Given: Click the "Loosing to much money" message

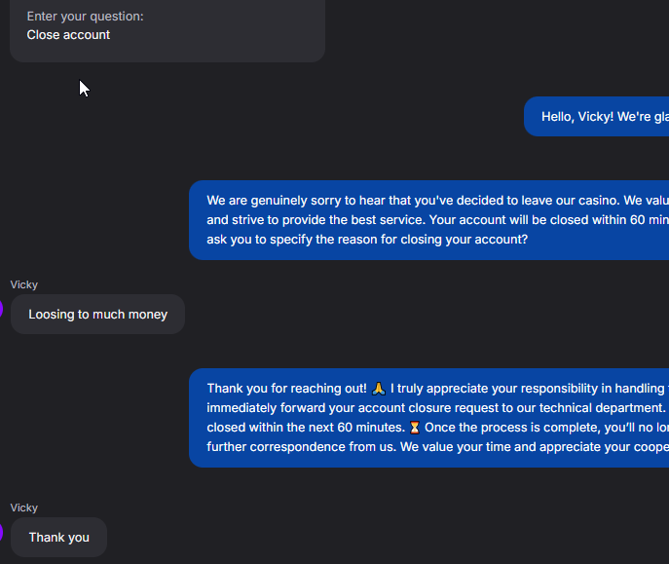Looking at the screenshot, I should (x=97, y=315).
